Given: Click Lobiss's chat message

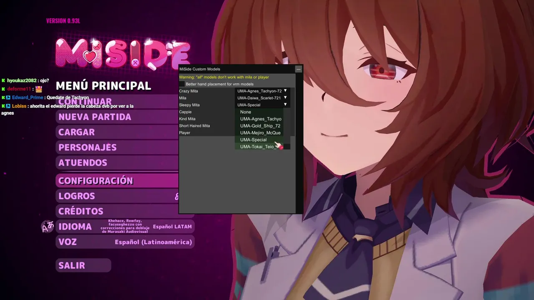Looking at the screenshot, I should (x=67, y=109).
